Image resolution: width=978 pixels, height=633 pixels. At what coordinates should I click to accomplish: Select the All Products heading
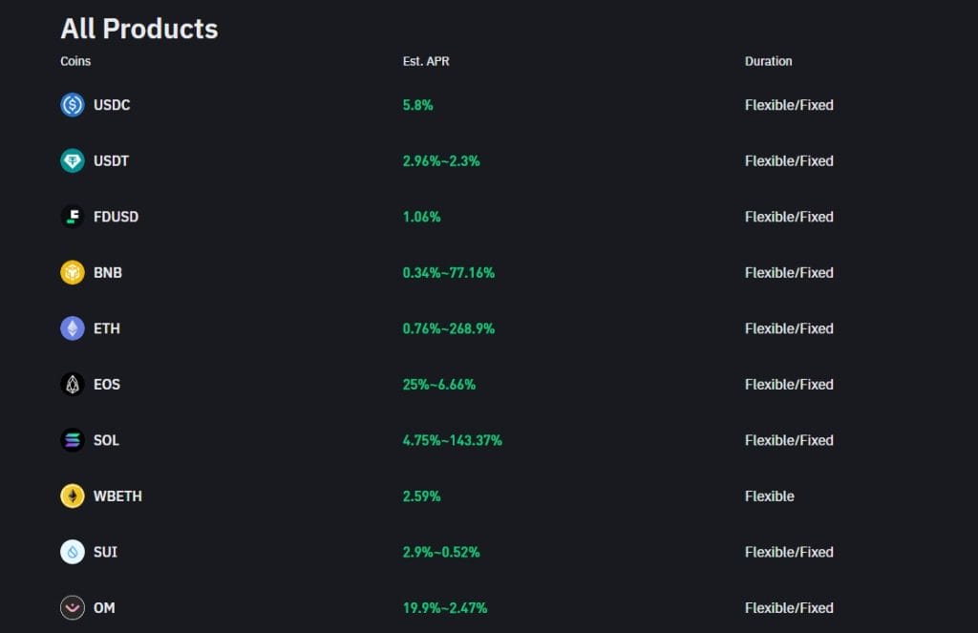138,29
